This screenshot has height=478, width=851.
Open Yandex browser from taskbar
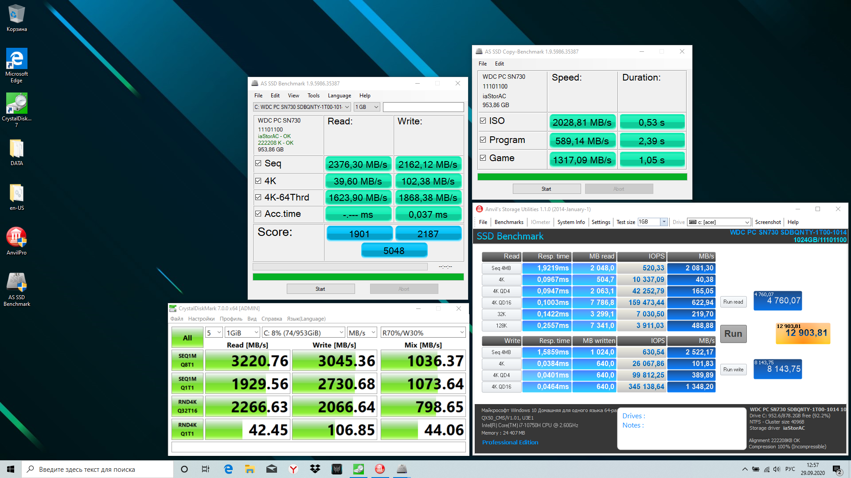[293, 469]
